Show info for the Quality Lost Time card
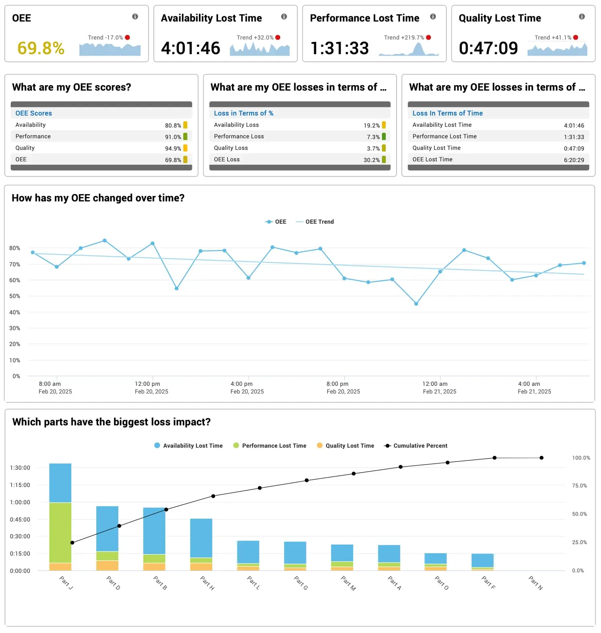The image size is (601, 633). pyautogui.click(x=582, y=16)
